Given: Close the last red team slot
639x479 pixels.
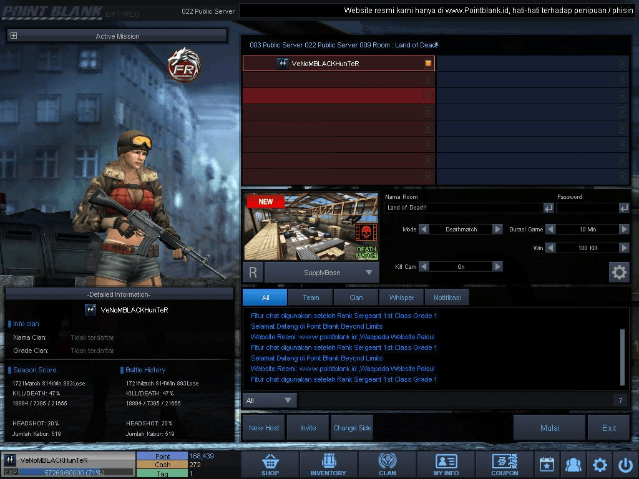Looking at the screenshot, I should 428,177.
